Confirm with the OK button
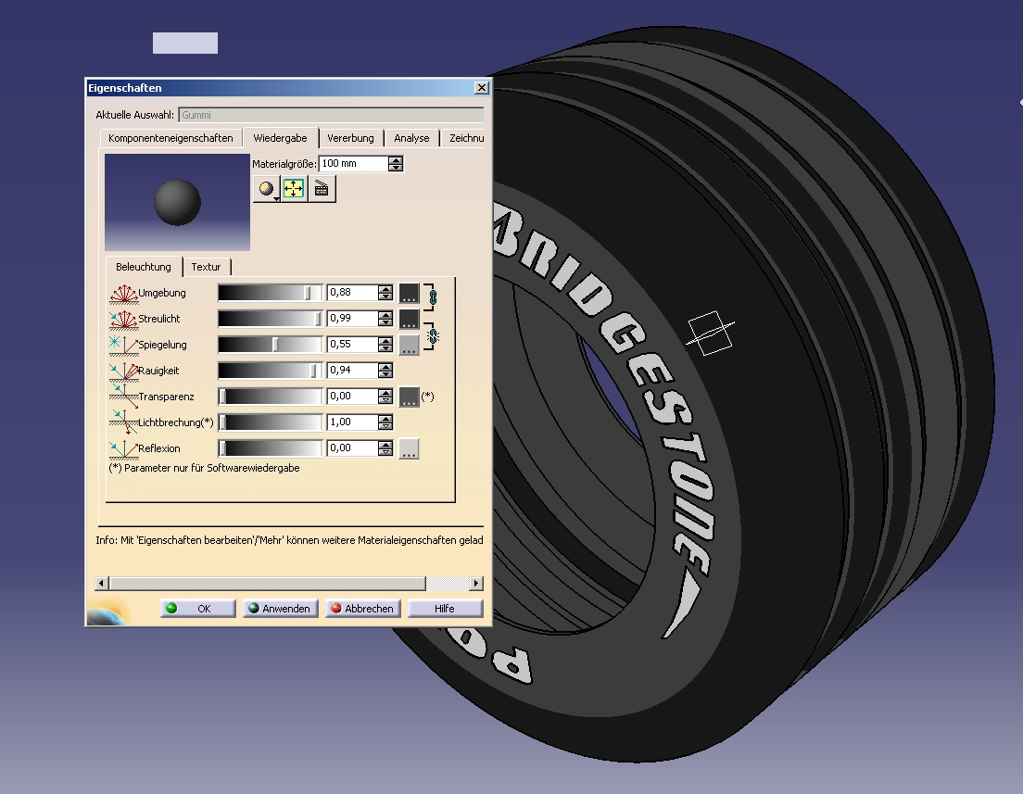This screenshot has width=1023, height=794. (x=197, y=608)
